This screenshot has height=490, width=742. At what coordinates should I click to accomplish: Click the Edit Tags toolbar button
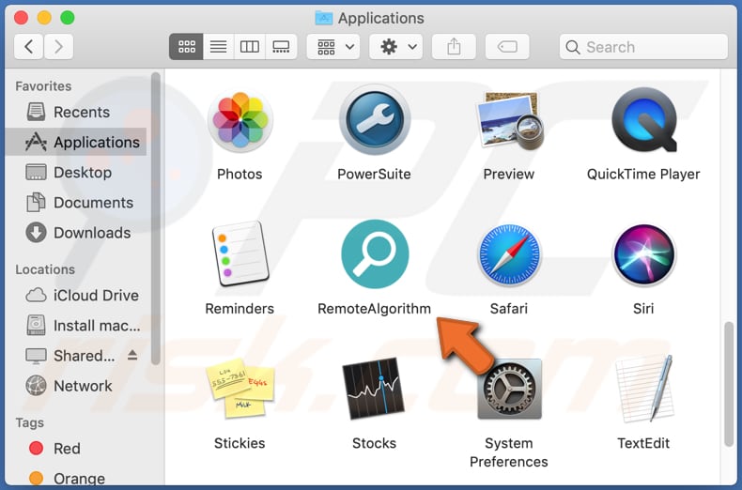pos(507,47)
